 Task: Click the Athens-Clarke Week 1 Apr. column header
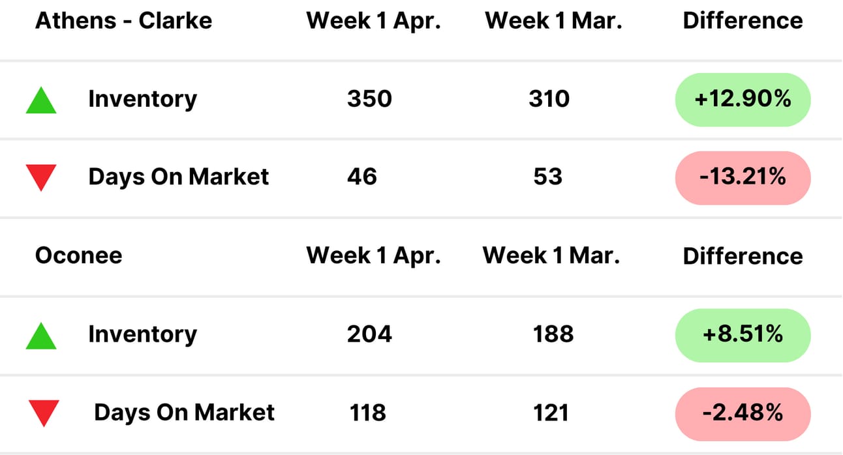pyautogui.click(x=374, y=21)
